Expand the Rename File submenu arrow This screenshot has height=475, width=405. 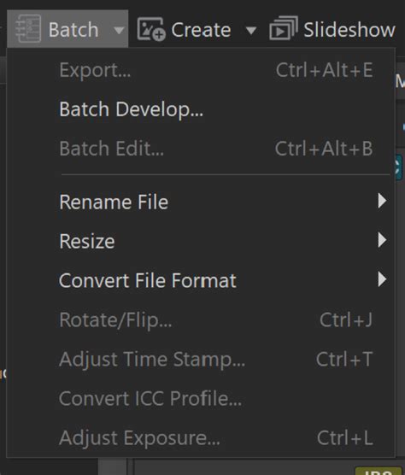382,201
